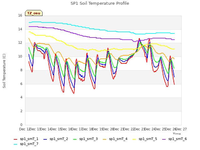Toggle sp1_smT_1 legend entry
Screen dimensions: 200x150
pos(26,139)
